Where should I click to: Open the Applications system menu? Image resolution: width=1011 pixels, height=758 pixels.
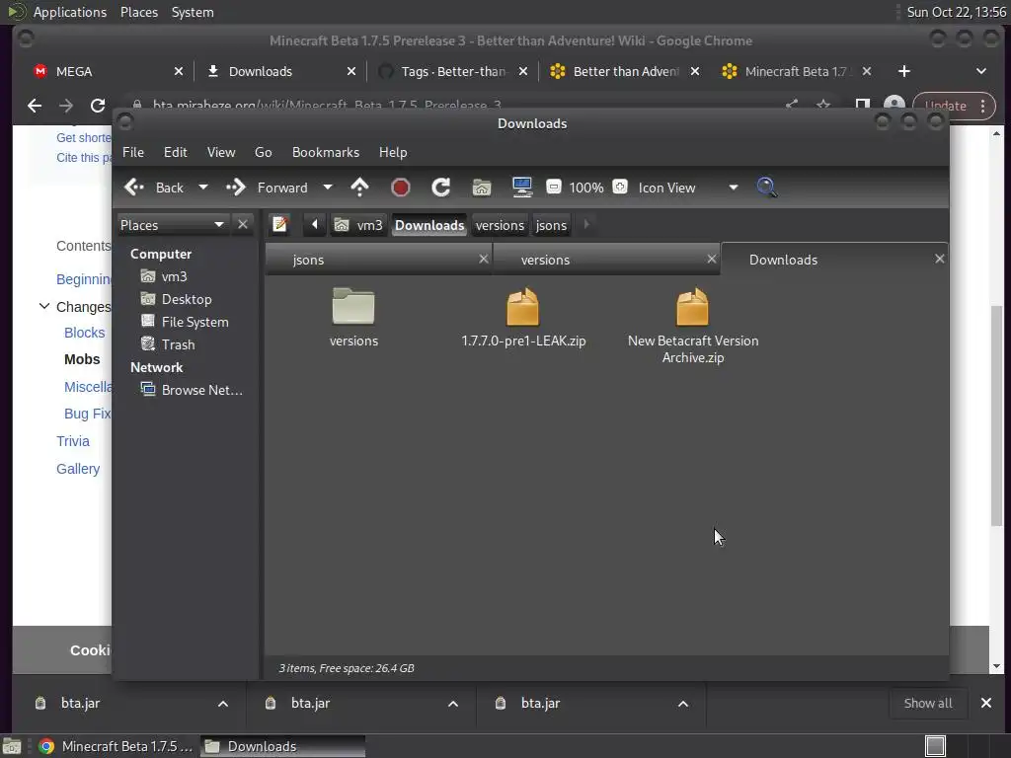pos(70,12)
